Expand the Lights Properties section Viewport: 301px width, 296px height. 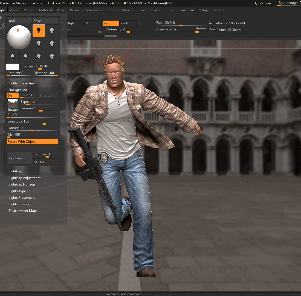pyautogui.click(x=22, y=83)
